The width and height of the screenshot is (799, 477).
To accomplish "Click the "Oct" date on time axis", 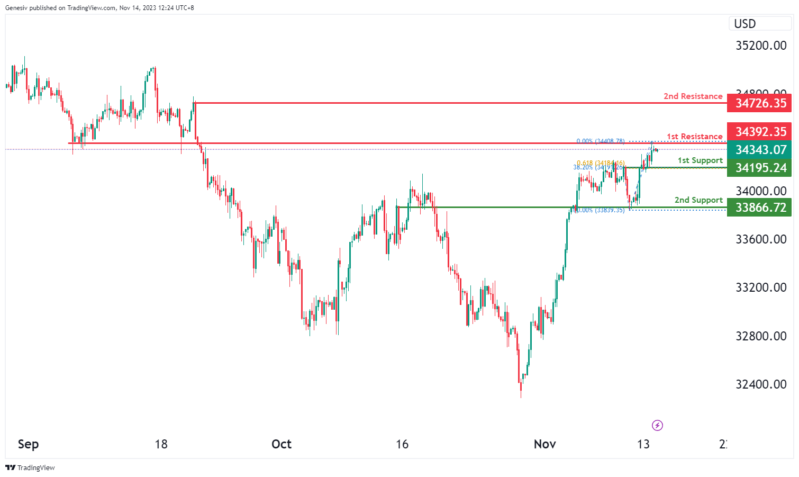I will tap(282, 444).
